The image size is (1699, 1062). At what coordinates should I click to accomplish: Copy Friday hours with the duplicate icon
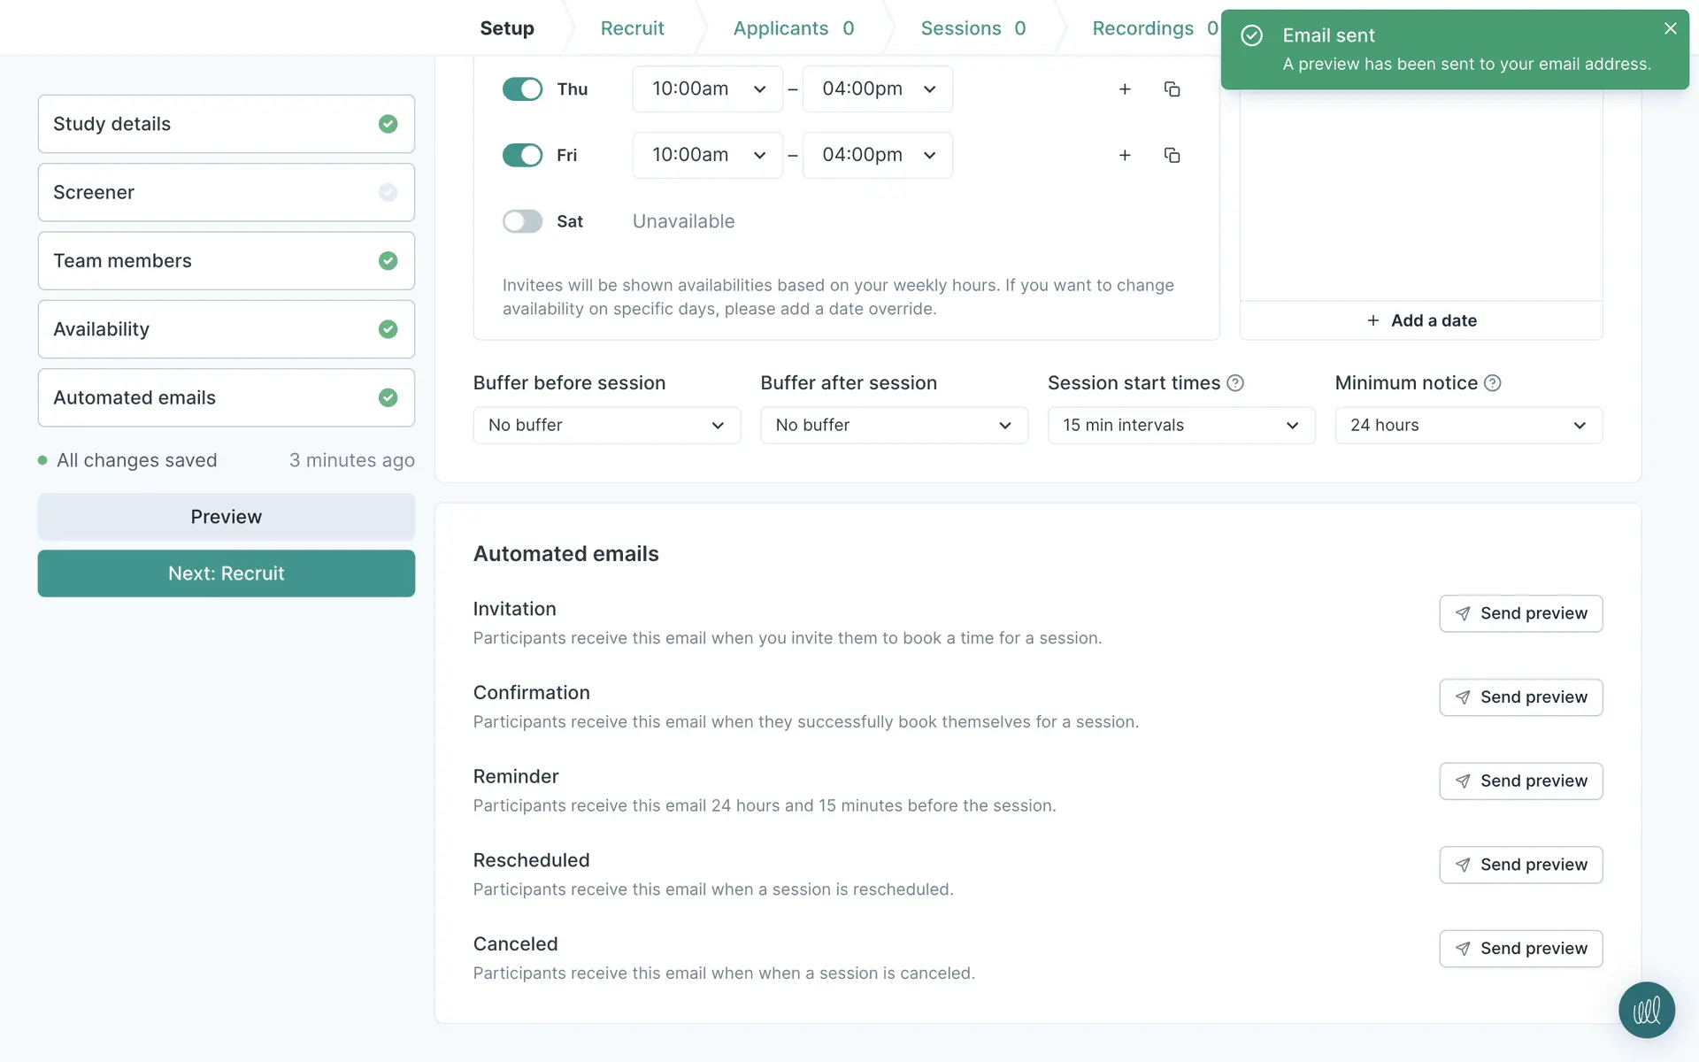1172,156
